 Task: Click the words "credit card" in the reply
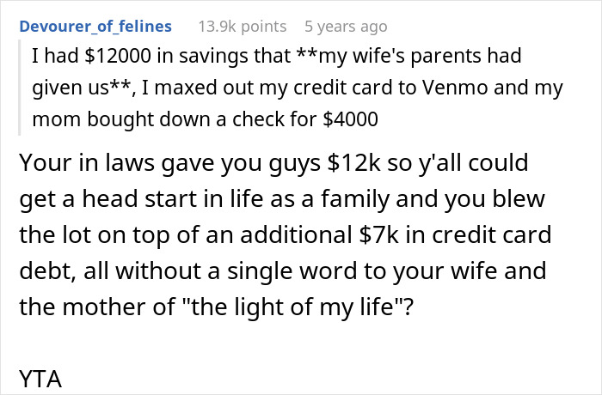(492, 234)
